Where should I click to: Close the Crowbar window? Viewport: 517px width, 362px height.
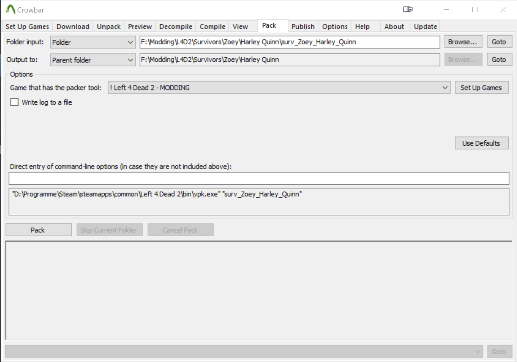coord(503,10)
